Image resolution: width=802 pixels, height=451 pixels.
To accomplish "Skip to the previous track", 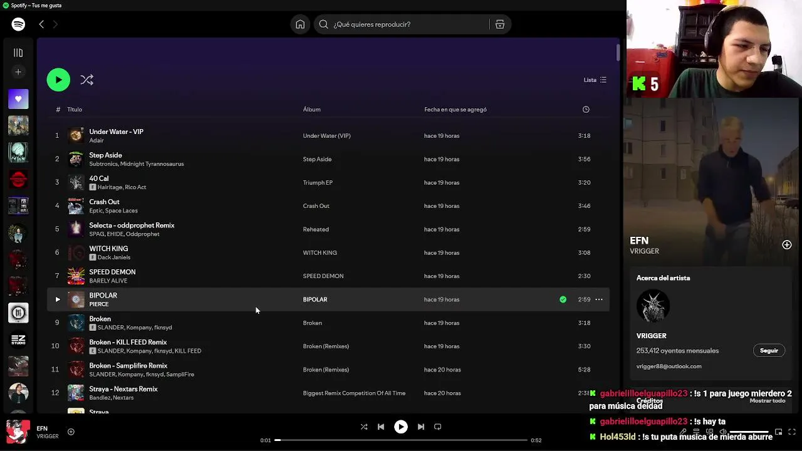I will click(381, 427).
